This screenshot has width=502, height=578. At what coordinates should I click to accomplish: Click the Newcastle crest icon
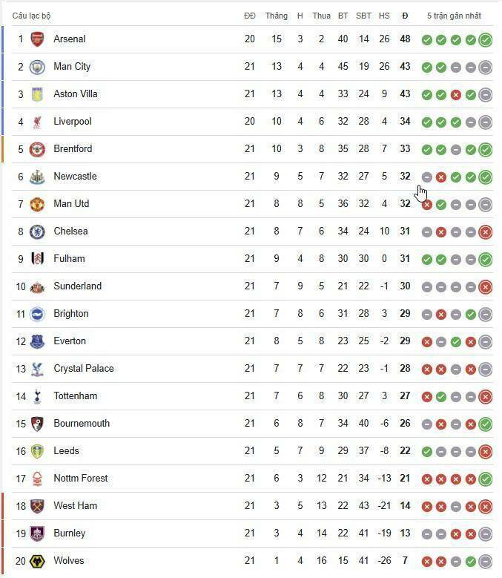pyautogui.click(x=37, y=177)
